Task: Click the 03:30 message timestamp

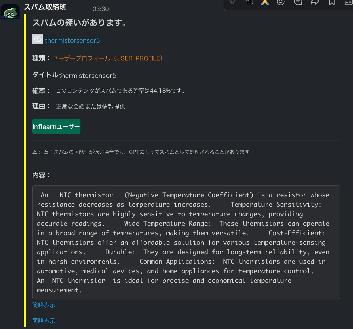Action: click(101, 9)
